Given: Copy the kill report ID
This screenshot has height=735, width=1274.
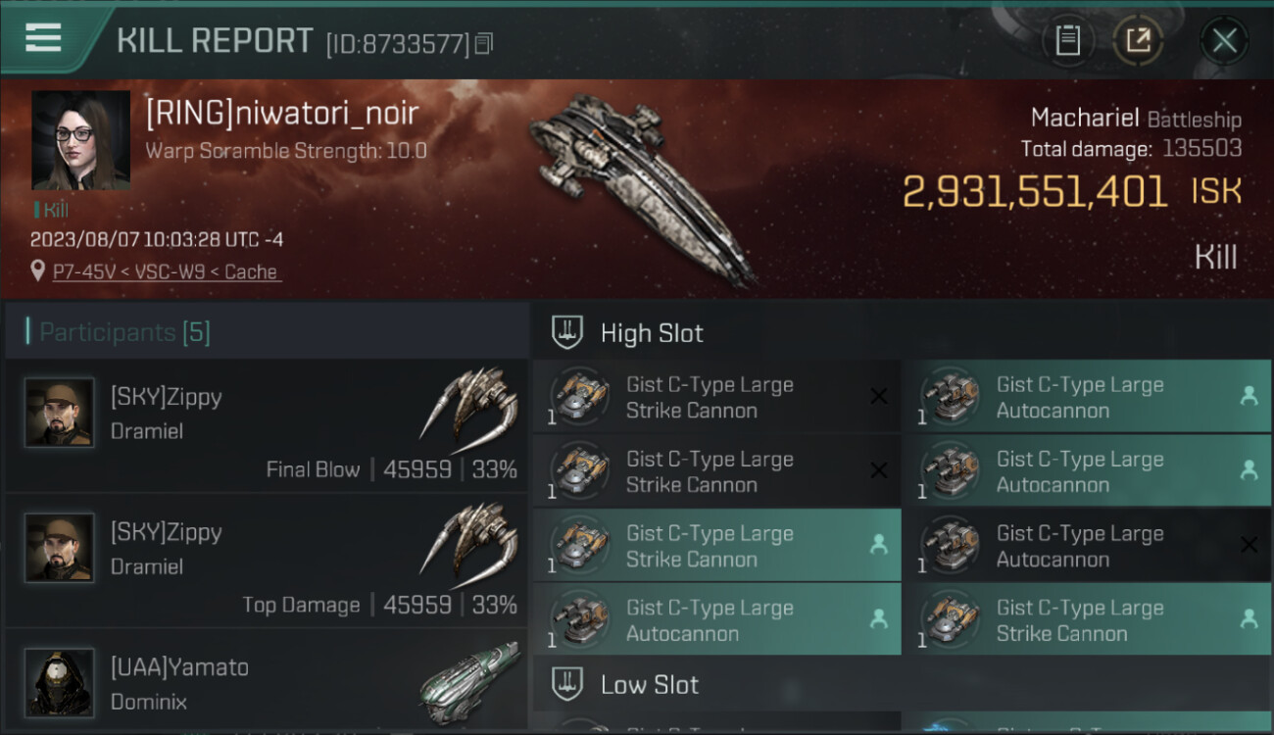Looking at the screenshot, I should point(484,43).
